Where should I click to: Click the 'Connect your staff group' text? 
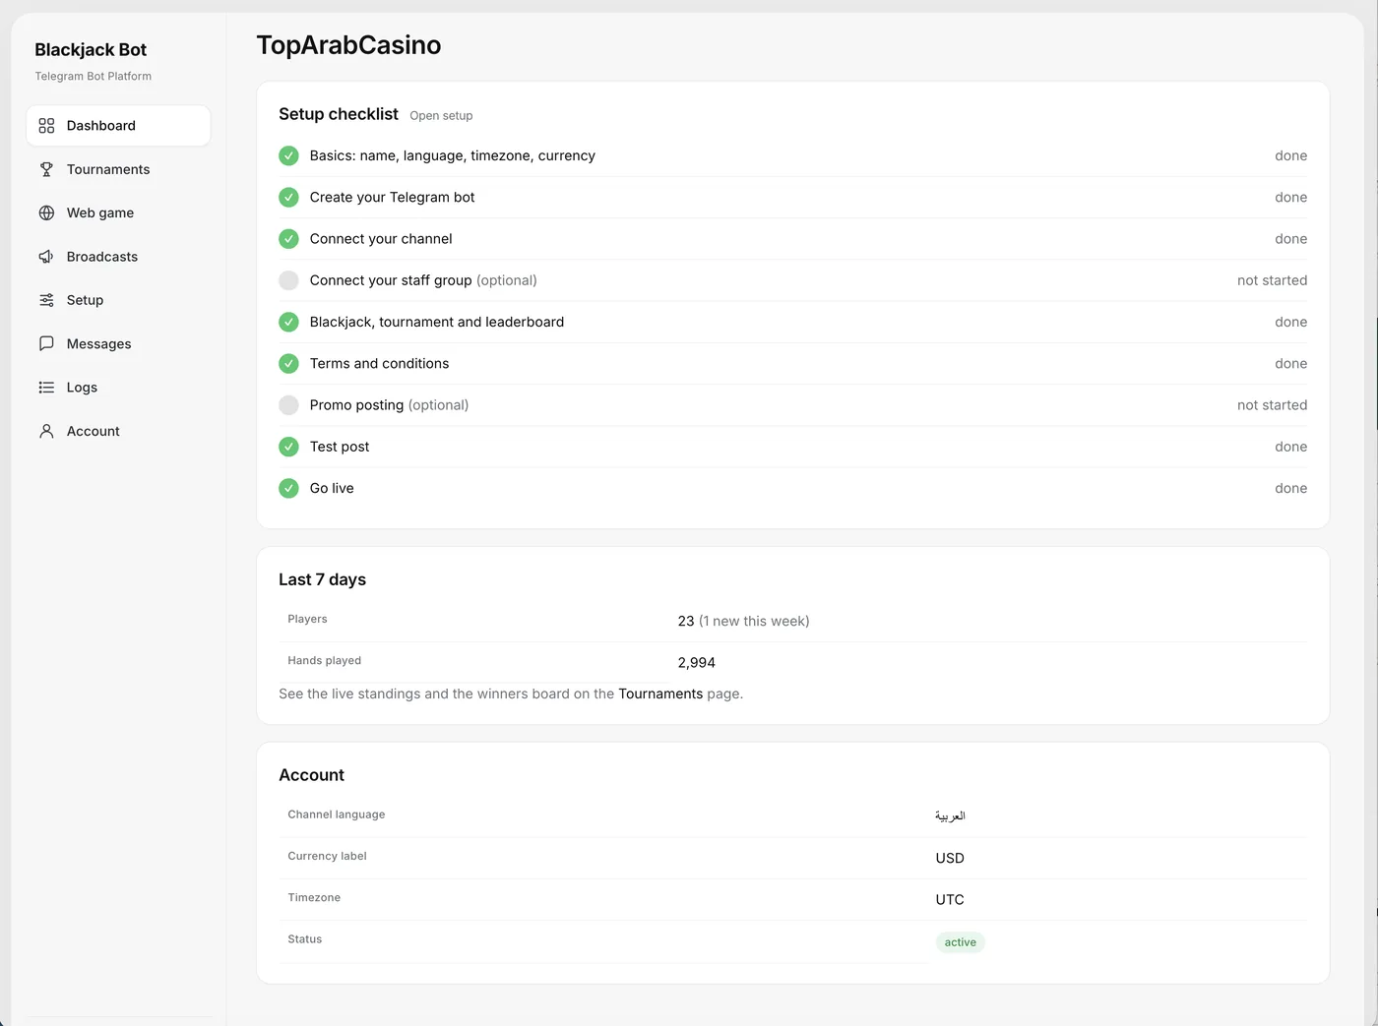tap(391, 280)
